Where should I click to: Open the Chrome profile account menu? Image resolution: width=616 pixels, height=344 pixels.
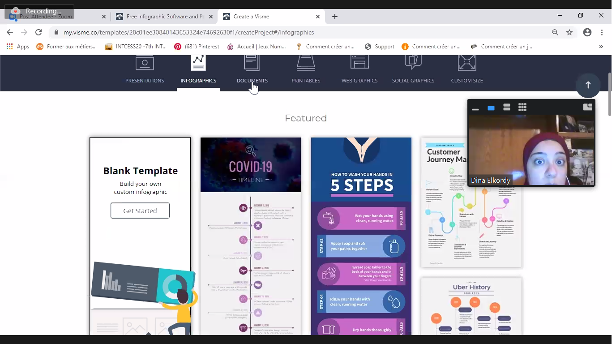click(587, 32)
